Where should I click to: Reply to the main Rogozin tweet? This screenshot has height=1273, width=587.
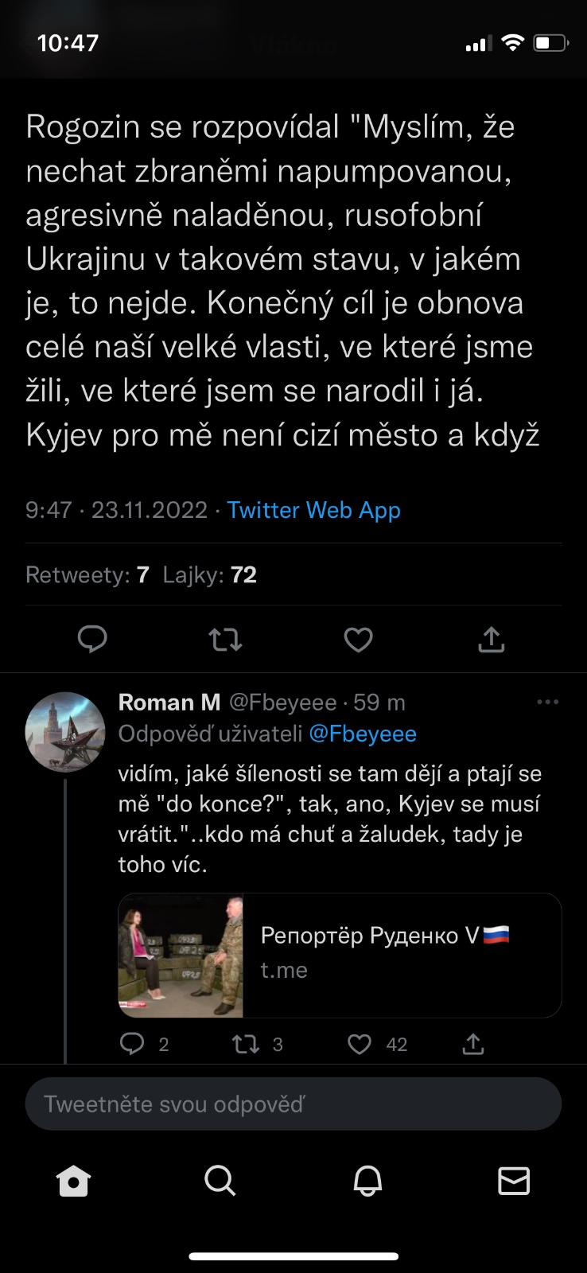pyautogui.click(x=92, y=639)
